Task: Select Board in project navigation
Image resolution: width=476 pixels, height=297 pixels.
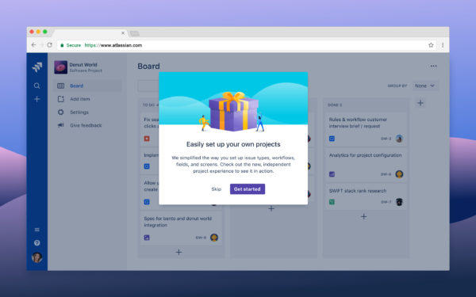Action: click(x=88, y=86)
